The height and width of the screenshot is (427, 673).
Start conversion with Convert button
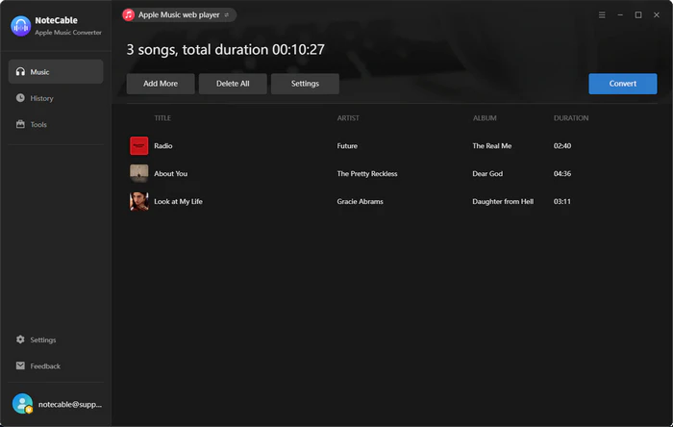point(623,84)
